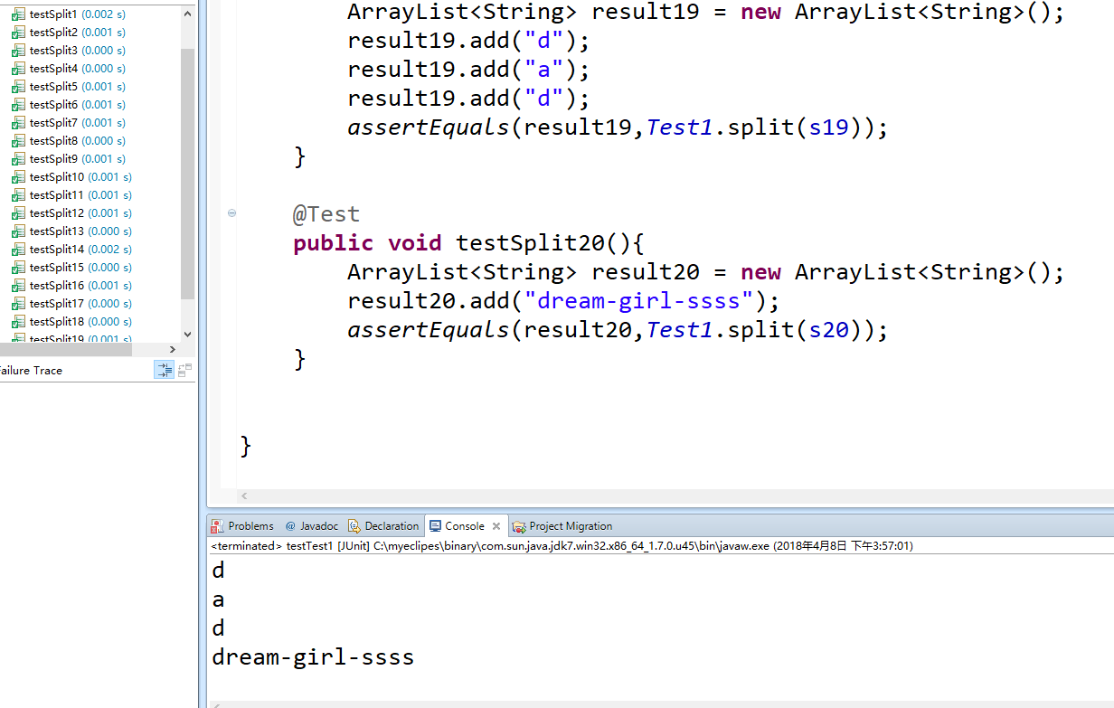The height and width of the screenshot is (708, 1114).
Task: Select testSplit4 in the JUnit results
Action: coord(78,69)
